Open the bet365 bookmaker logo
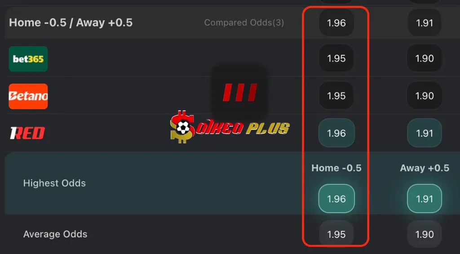Image resolution: width=460 pixels, height=254 pixels. click(x=28, y=59)
